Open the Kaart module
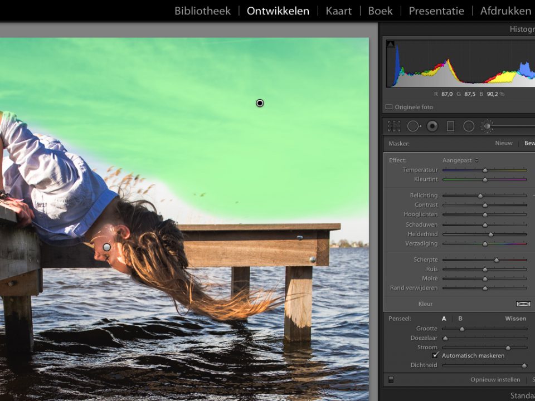535x401 pixels. tap(338, 10)
